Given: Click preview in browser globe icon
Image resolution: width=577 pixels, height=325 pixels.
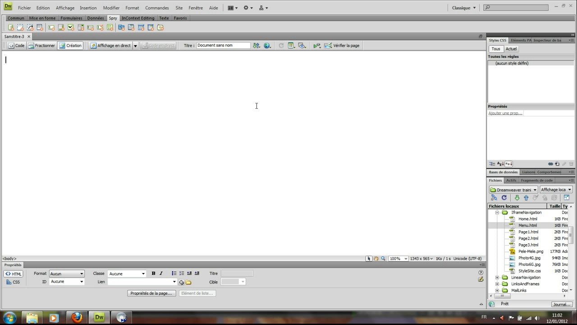Looking at the screenshot, I should click(x=267, y=46).
